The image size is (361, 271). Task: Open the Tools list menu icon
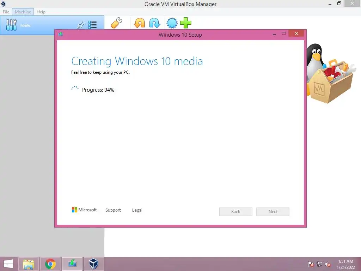(92, 25)
